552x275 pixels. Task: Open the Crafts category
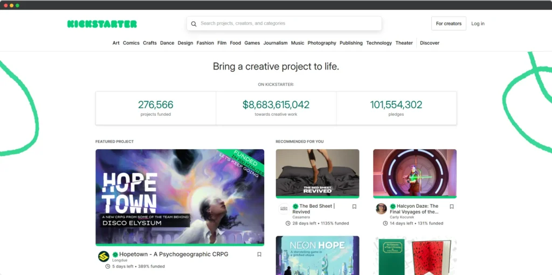point(150,43)
